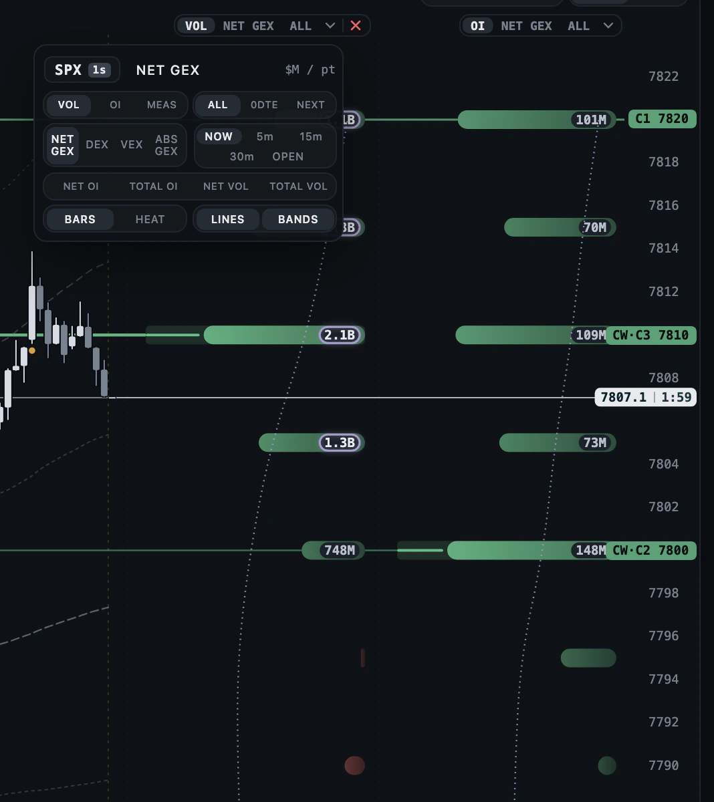
Task: Select TOTAL VOL option
Action: 298,186
